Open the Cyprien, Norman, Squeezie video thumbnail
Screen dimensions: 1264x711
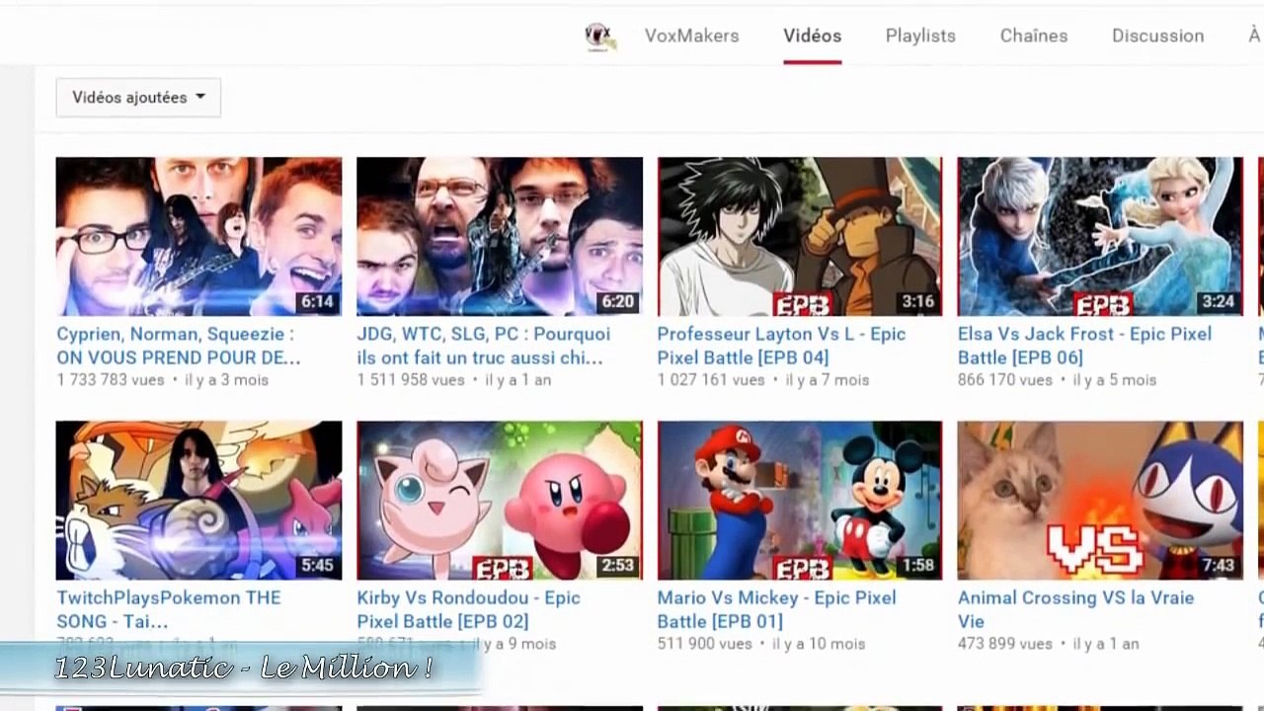pyautogui.click(x=198, y=237)
